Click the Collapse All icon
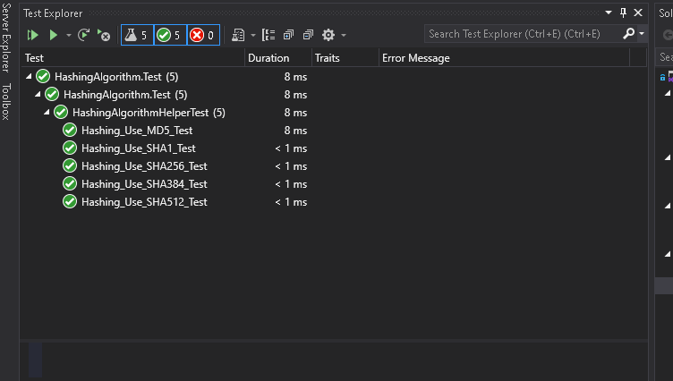Image resolution: width=673 pixels, height=381 pixels. 308,35
